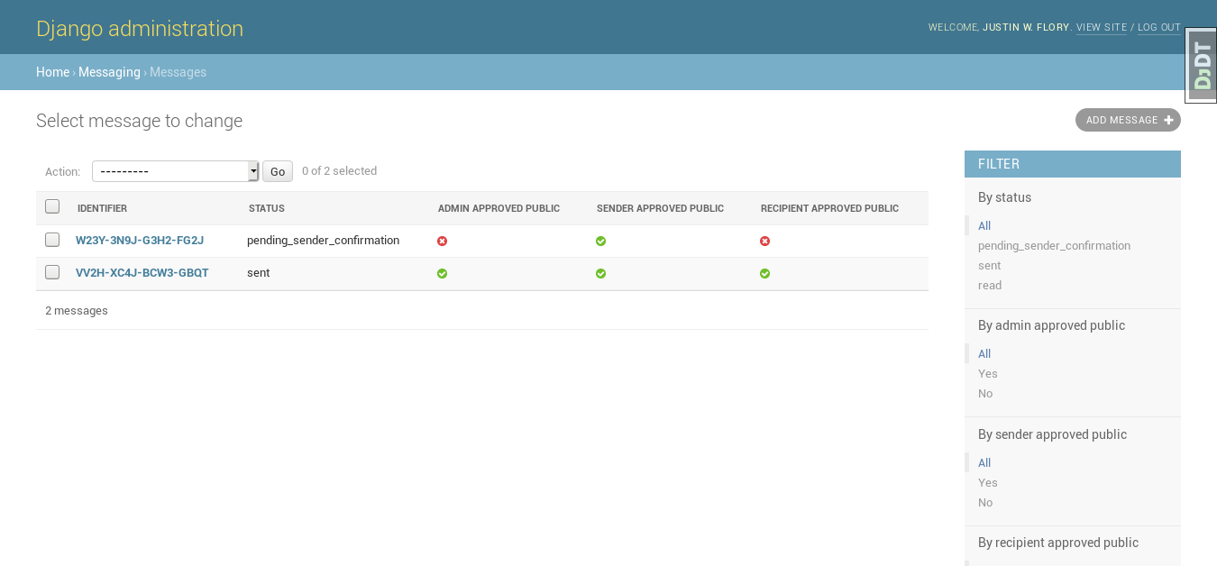This screenshot has width=1217, height=566.
Task: Check the box for message VV2H-XC4J-BCW3-GBQT
Action: 52,272
